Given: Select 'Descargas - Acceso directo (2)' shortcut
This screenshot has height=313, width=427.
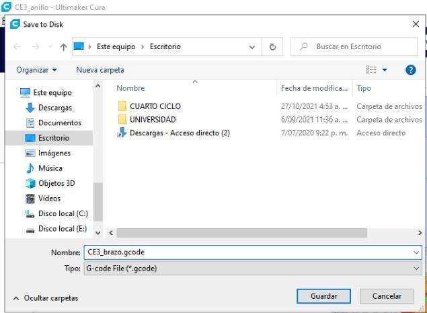Looking at the screenshot, I should click(x=180, y=133).
